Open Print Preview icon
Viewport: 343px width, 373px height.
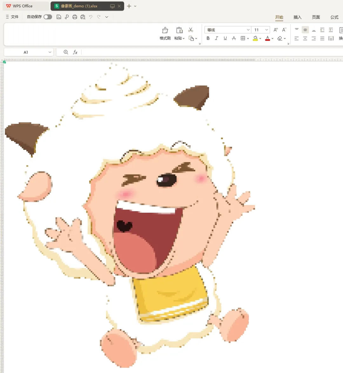(83, 17)
